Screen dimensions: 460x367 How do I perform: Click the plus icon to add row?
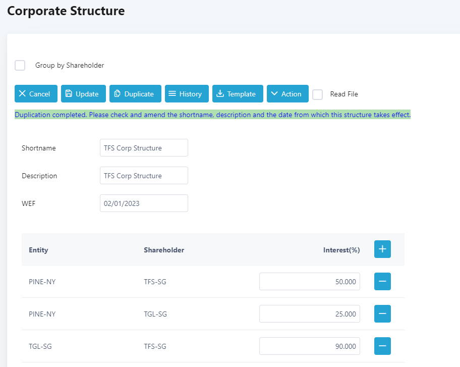(382, 249)
